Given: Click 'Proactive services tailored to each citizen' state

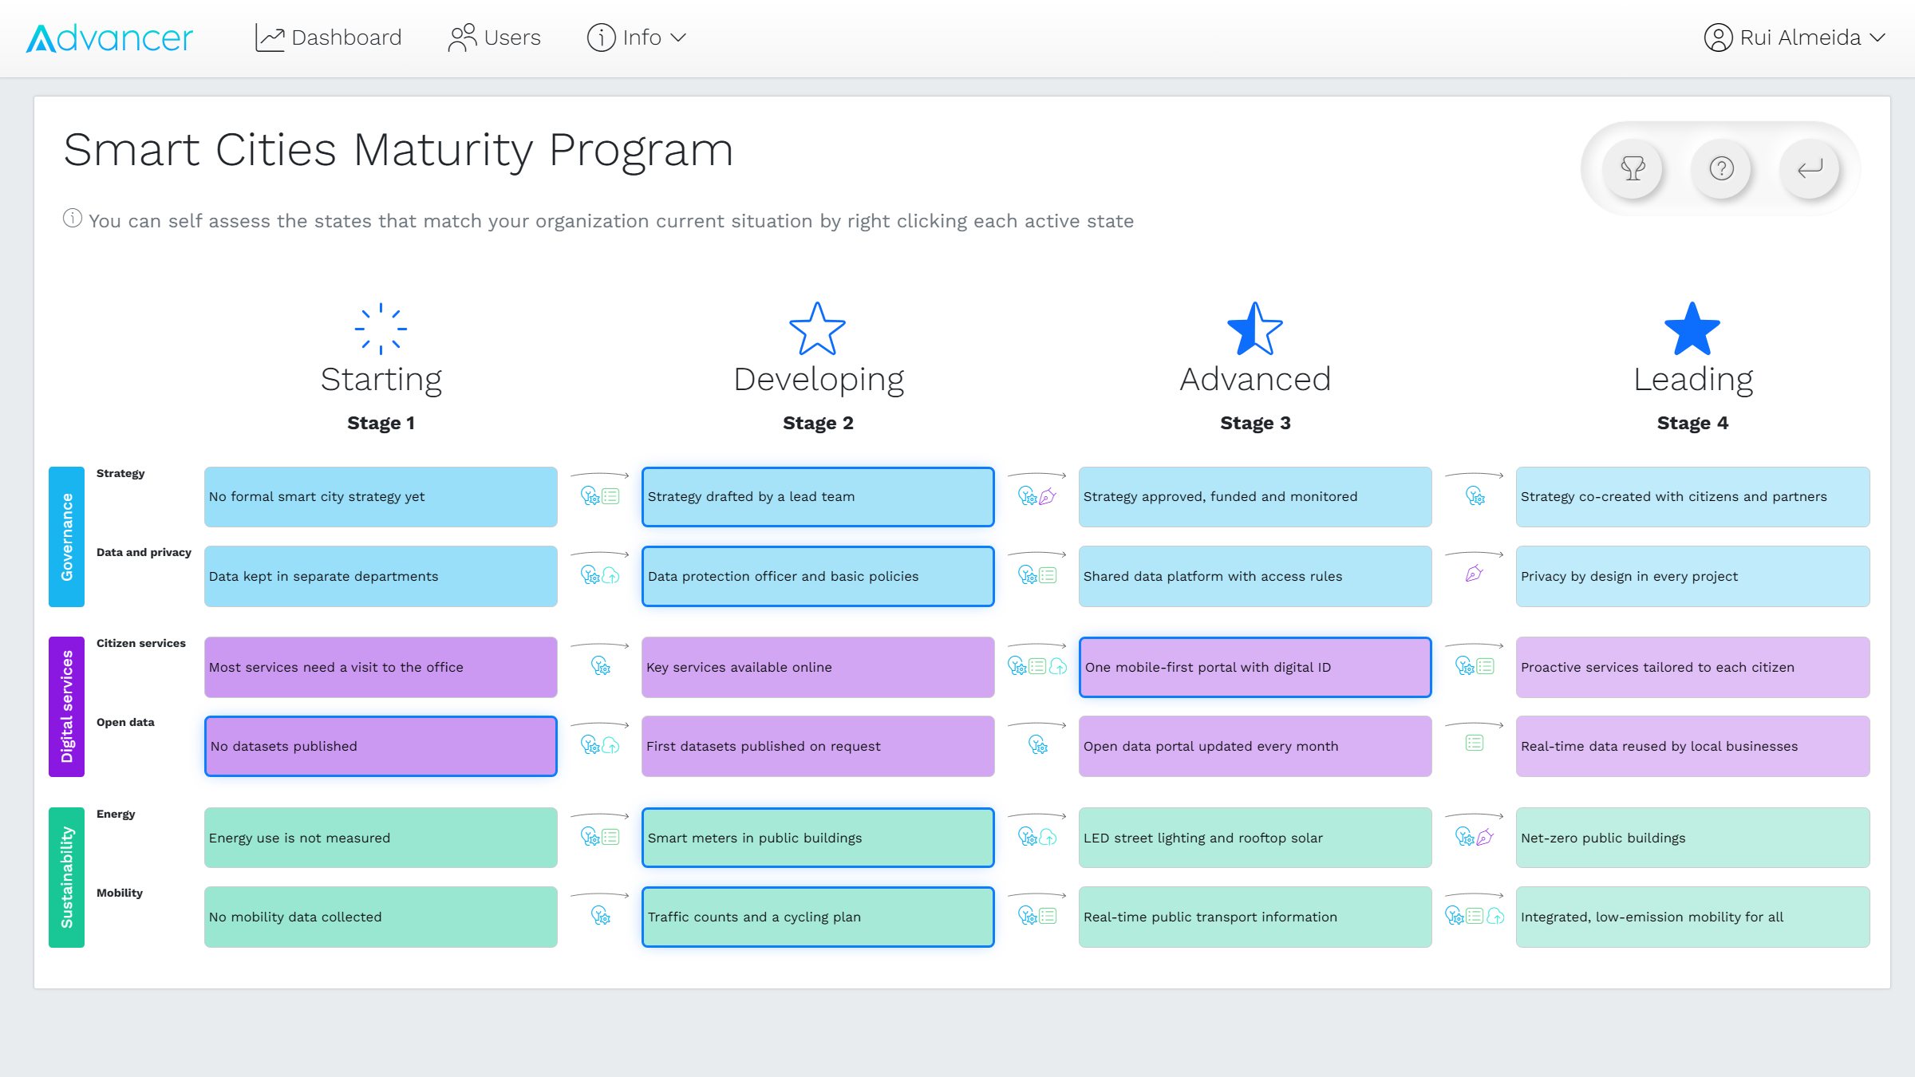Looking at the screenshot, I should [1692, 667].
